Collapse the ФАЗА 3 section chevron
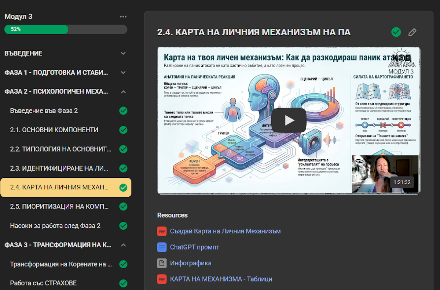440x290 pixels. [x=123, y=245]
